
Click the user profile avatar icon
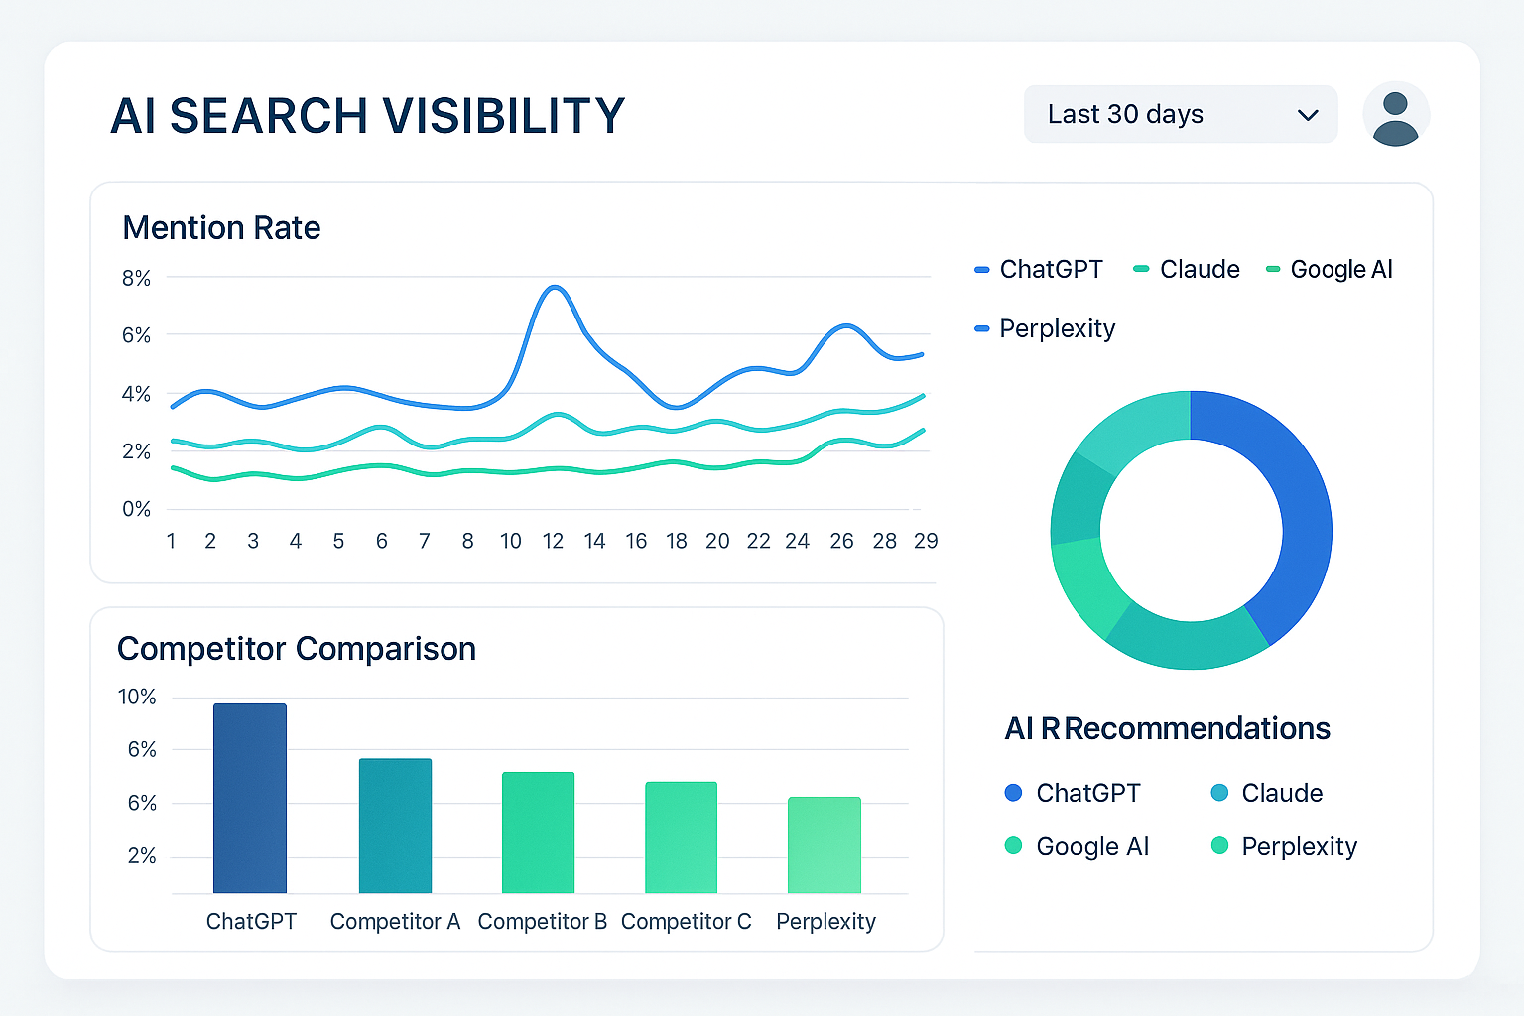[x=1396, y=114]
